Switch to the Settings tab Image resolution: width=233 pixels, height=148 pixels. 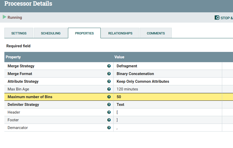pyautogui.click(x=19, y=33)
